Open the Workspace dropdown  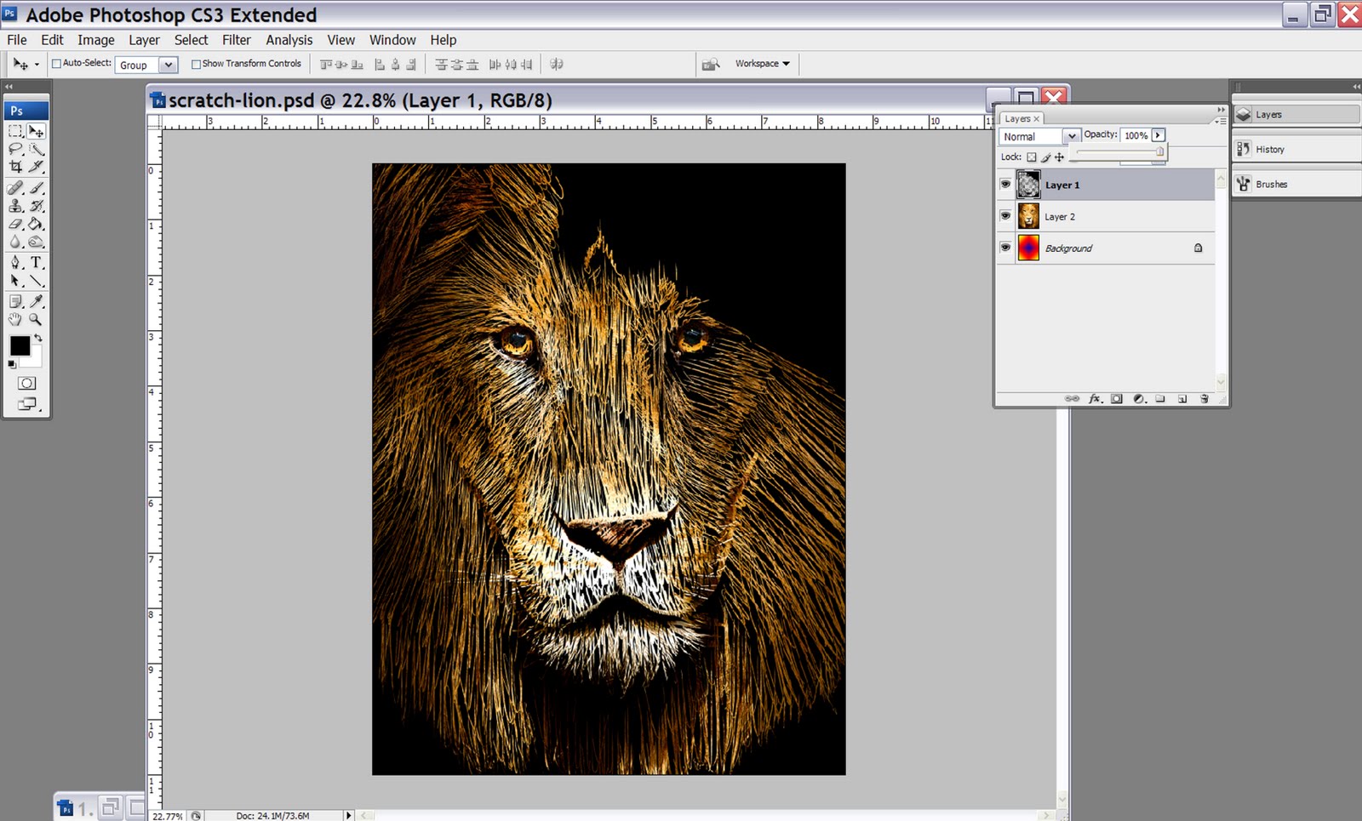click(x=760, y=63)
